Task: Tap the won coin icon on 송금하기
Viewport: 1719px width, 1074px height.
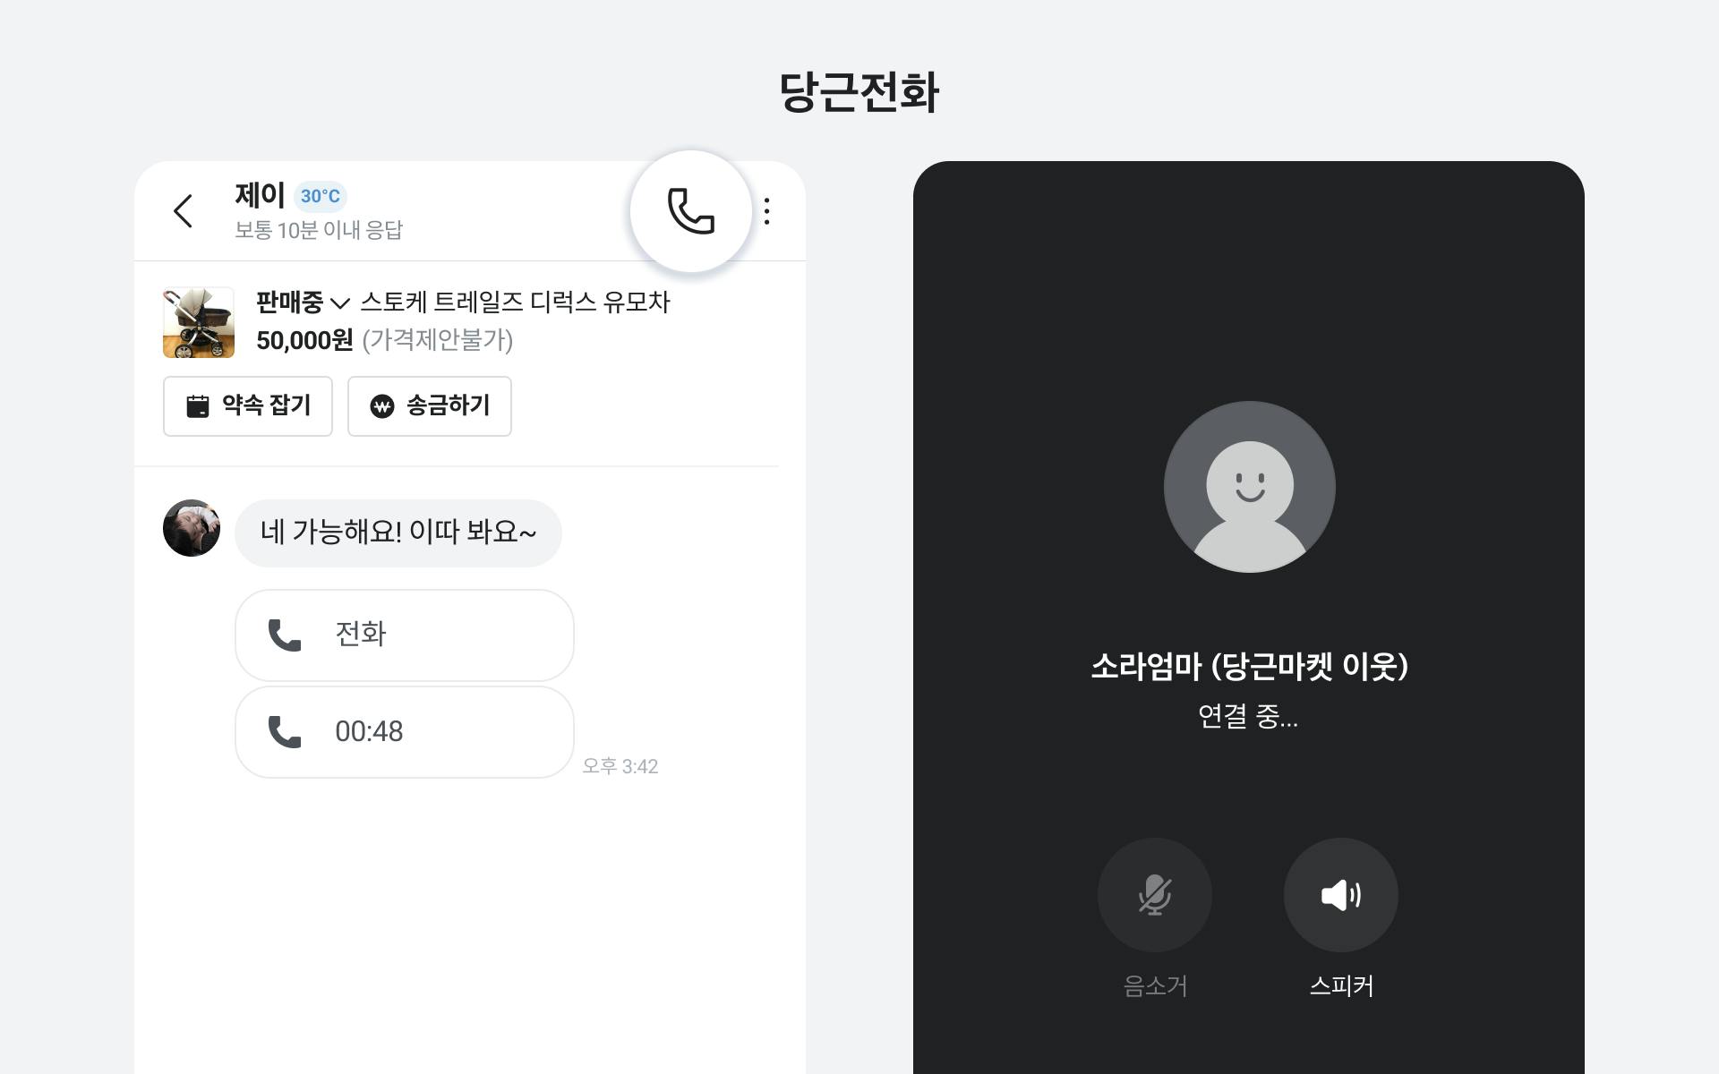Action: coord(382,406)
